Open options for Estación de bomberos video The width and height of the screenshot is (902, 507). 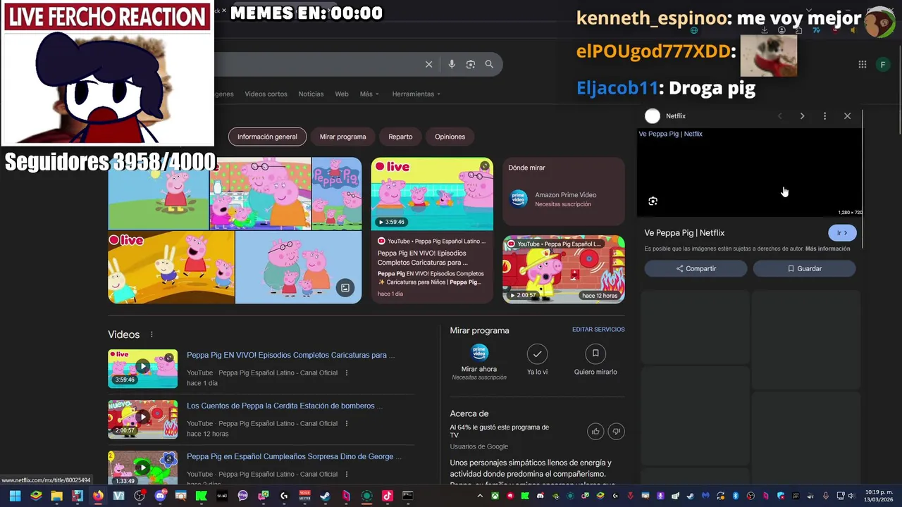[x=346, y=423]
